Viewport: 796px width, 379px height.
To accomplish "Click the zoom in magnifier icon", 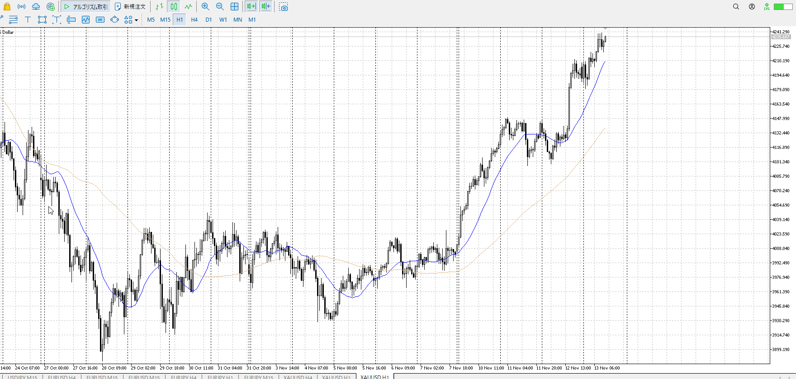I will [x=205, y=7].
